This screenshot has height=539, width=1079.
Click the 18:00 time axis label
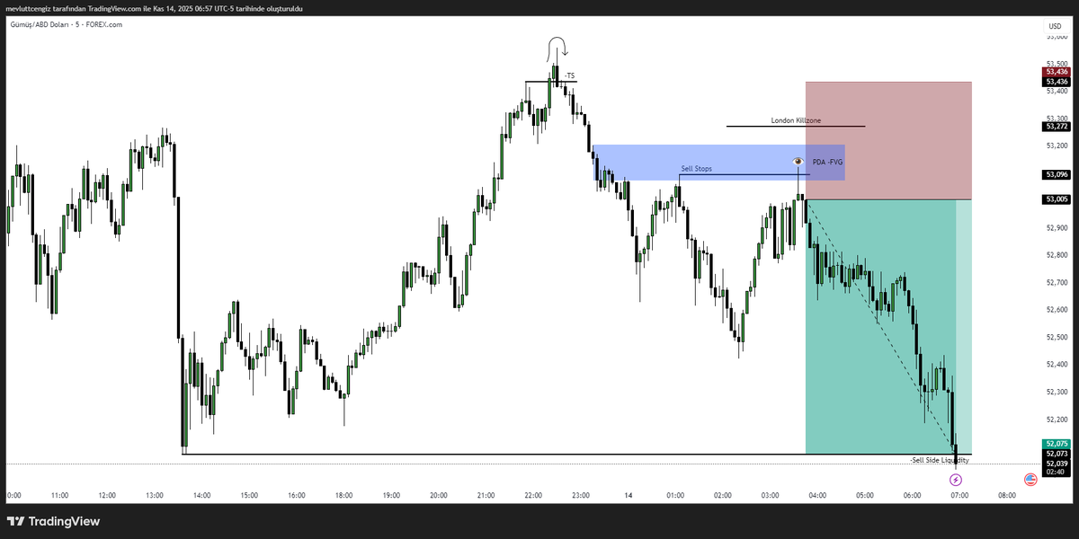pyautogui.click(x=343, y=495)
